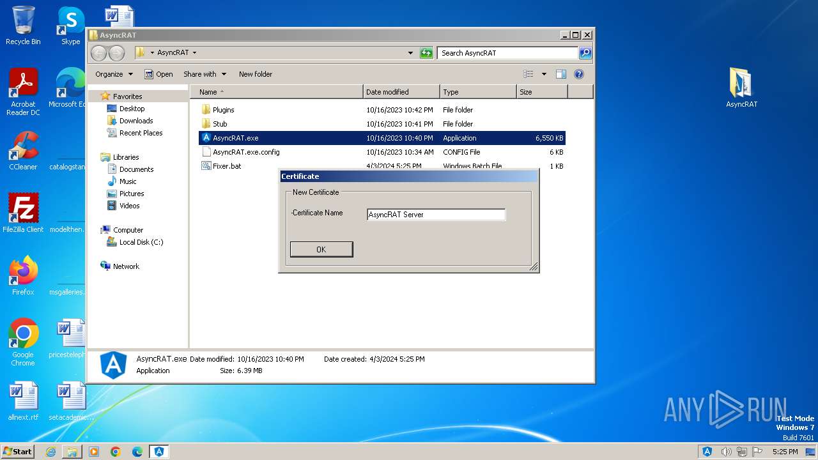Open Explorer help icon
The image size is (818, 460).
point(579,74)
